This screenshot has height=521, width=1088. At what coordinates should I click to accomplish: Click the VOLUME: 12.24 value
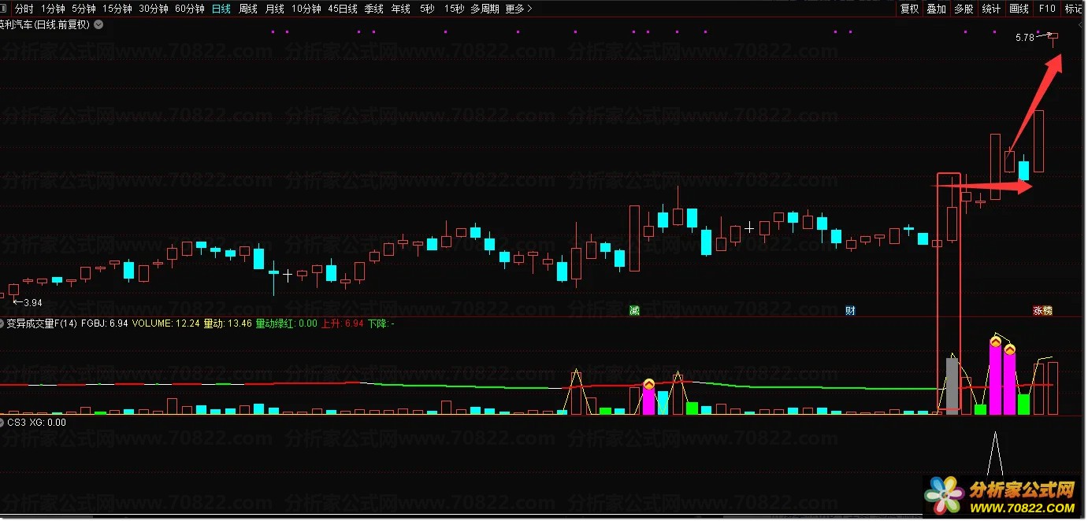[x=165, y=323]
